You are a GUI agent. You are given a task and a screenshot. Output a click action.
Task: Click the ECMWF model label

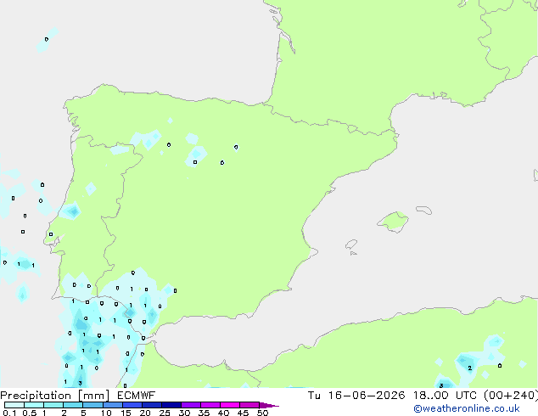pyautogui.click(x=137, y=396)
